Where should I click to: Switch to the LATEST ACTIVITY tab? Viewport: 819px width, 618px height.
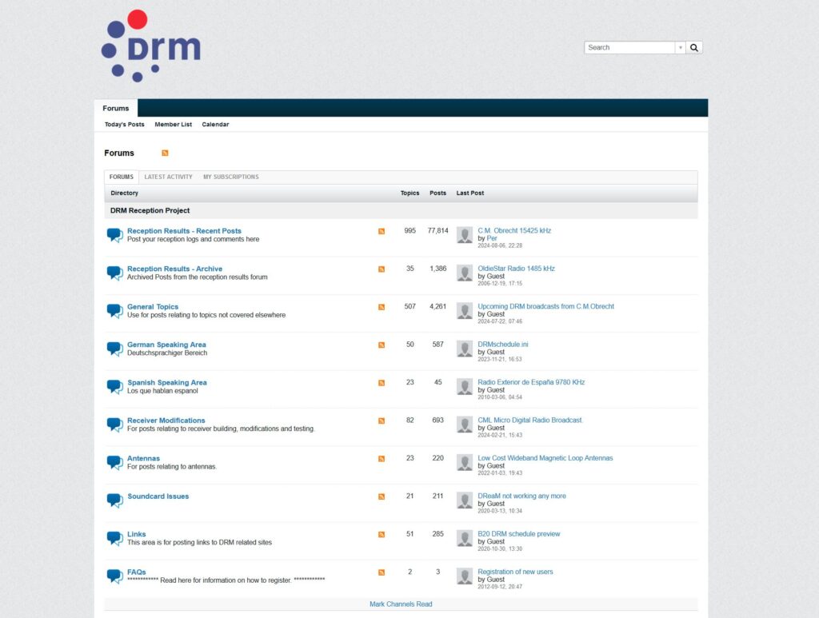168,177
